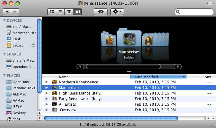
Task: Select the Overview folder icon
Action: point(55,110)
